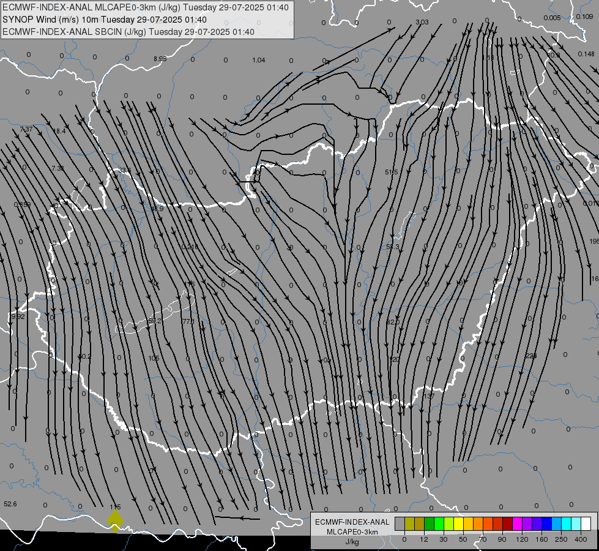
Task: Click the map value 18.4
Action: point(59,131)
